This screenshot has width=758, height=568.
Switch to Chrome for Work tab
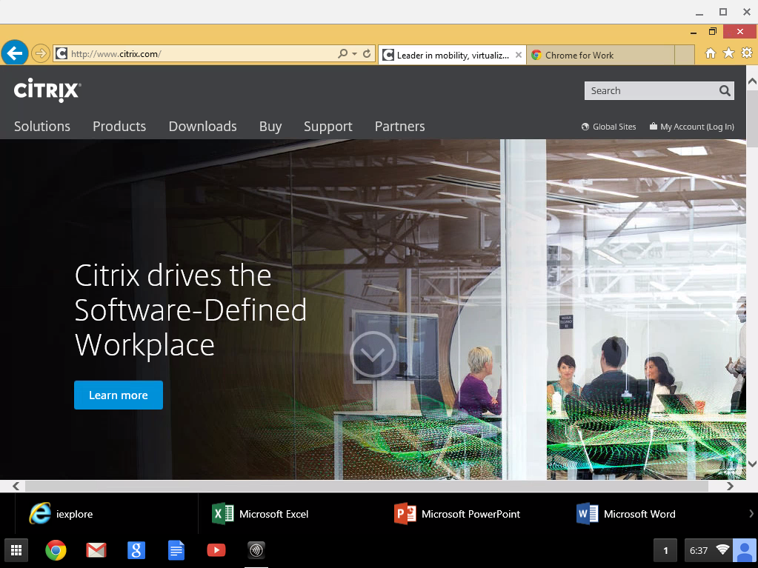(579, 55)
